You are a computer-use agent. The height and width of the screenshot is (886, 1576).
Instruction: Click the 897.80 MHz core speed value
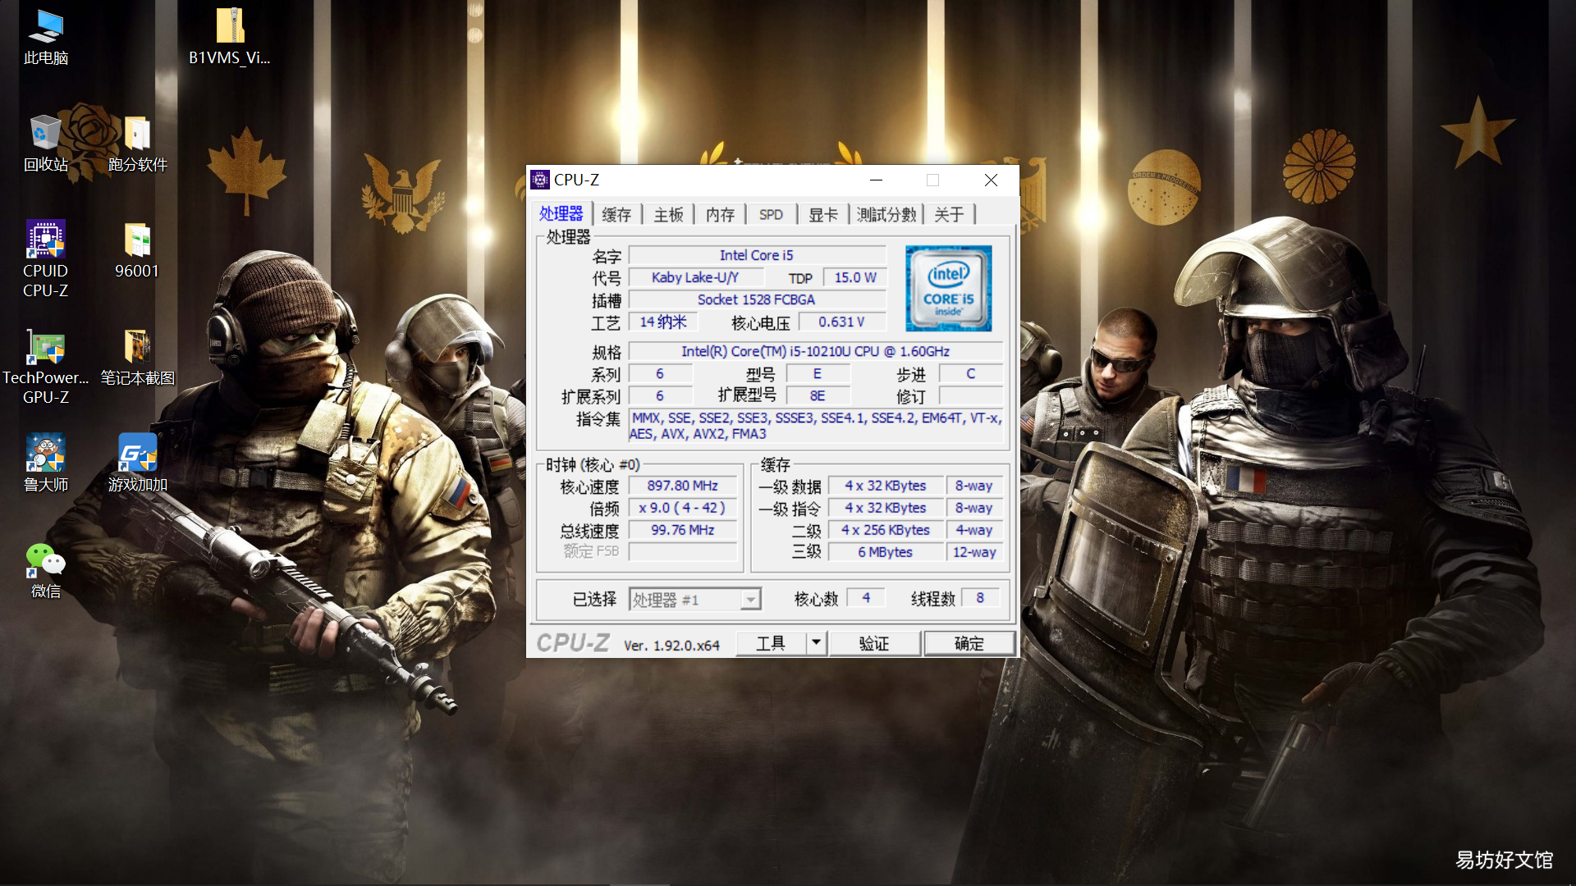[682, 486]
